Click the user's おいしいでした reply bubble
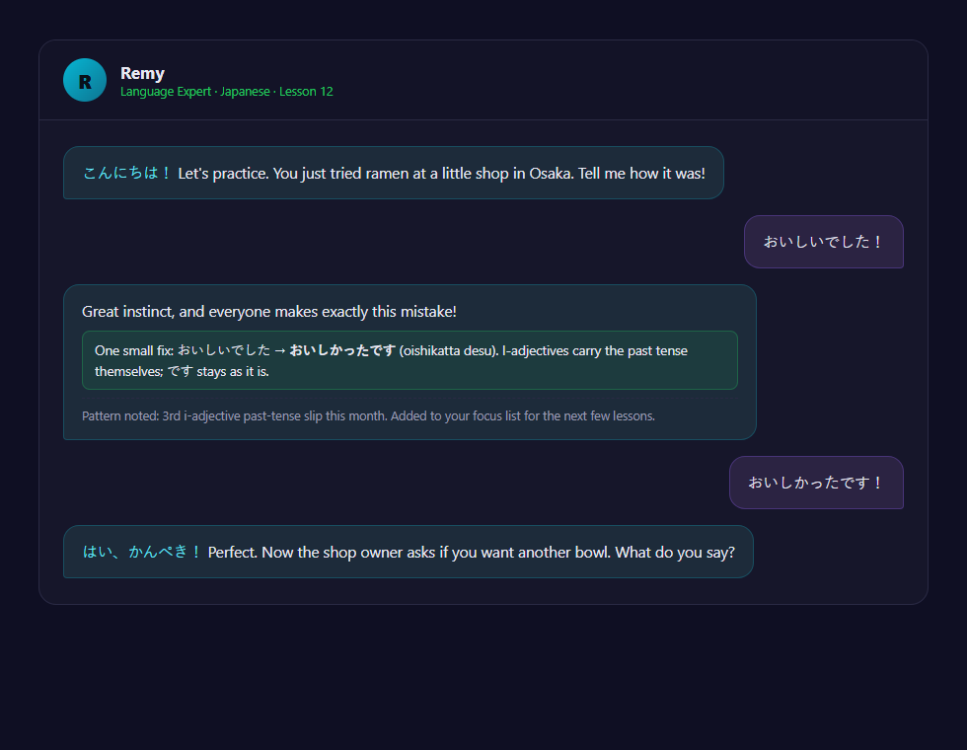The height and width of the screenshot is (750, 967). (x=824, y=242)
